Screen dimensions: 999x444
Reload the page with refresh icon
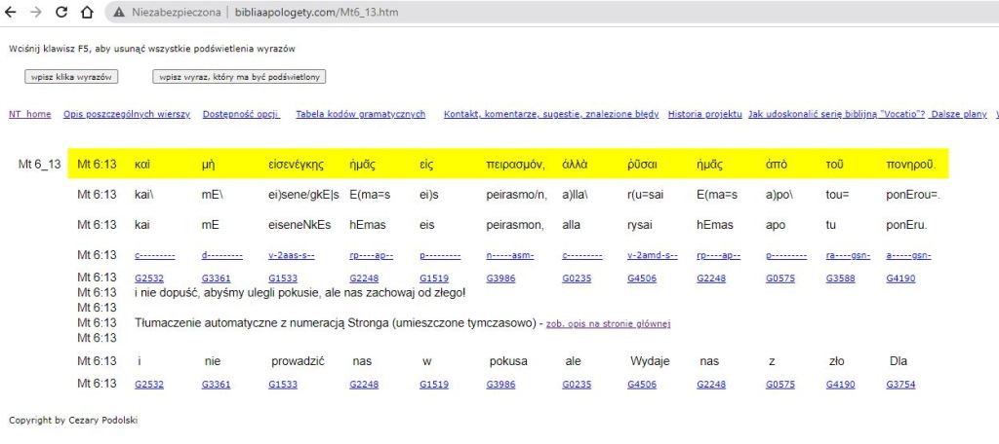click(x=61, y=13)
